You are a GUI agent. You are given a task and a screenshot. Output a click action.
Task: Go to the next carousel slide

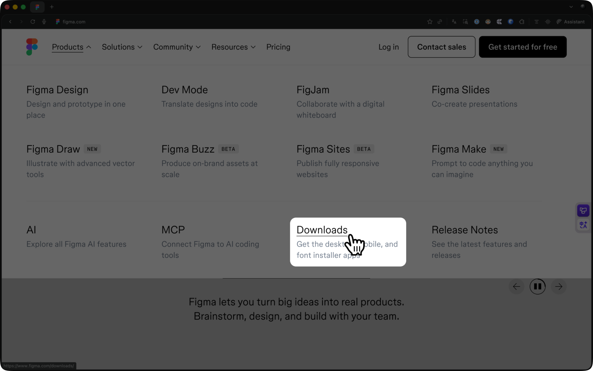(x=558, y=287)
